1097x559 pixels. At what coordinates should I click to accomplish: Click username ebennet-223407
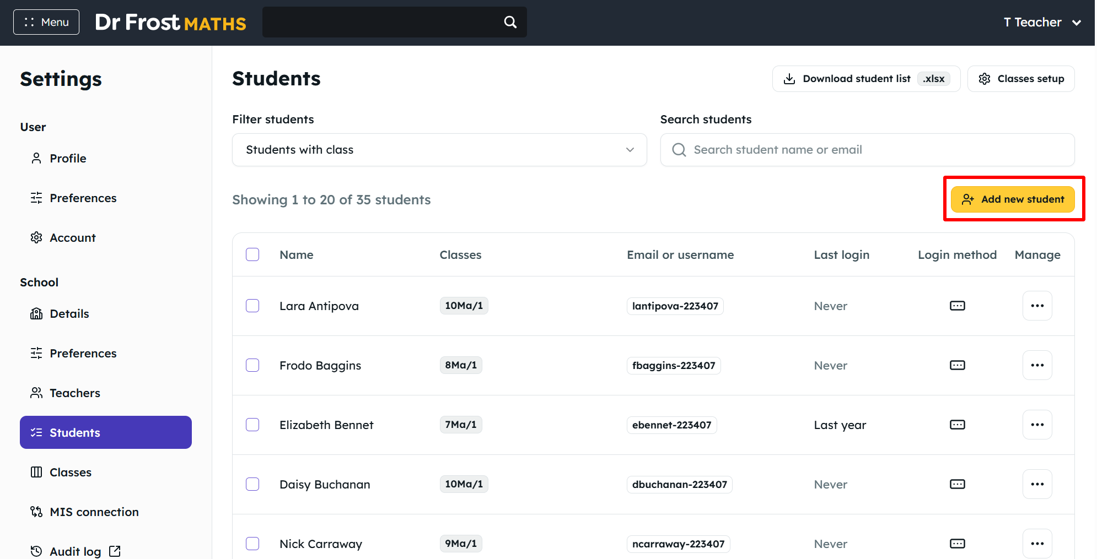[672, 425]
